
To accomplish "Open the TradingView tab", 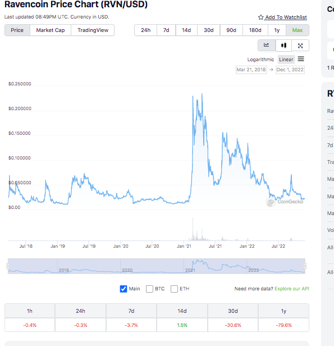I will click(93, 30).
